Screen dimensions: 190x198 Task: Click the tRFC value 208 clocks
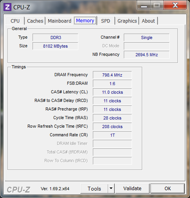[x=112, y=127]
